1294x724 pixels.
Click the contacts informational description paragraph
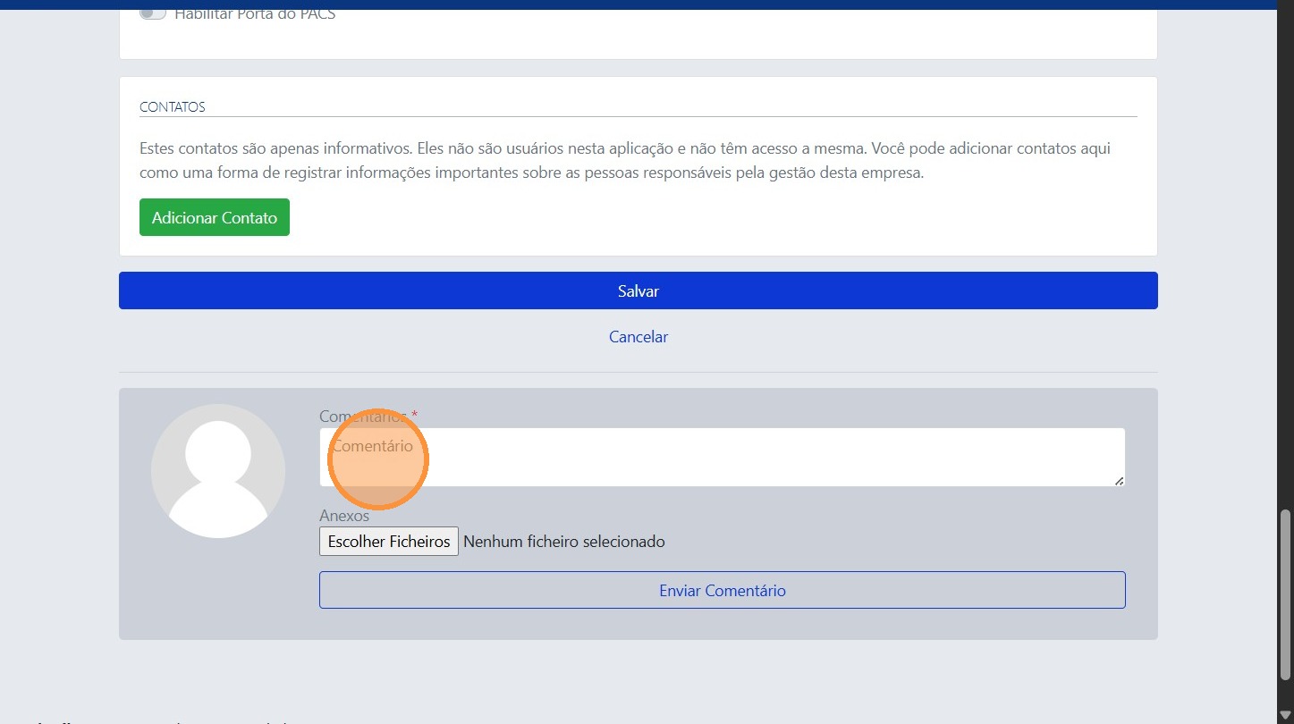(624, 161)
